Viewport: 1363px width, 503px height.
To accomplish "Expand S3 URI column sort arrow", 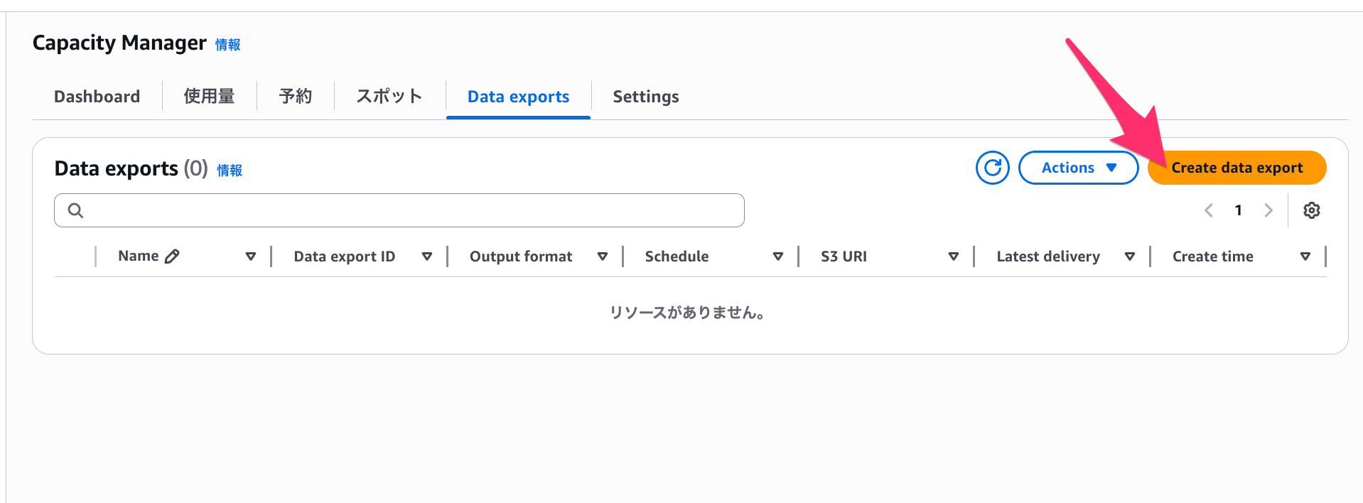I will [953, 256].
